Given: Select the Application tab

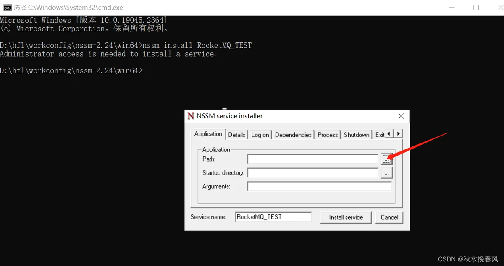Looking at the screenshot, I should tap(208, 134).
